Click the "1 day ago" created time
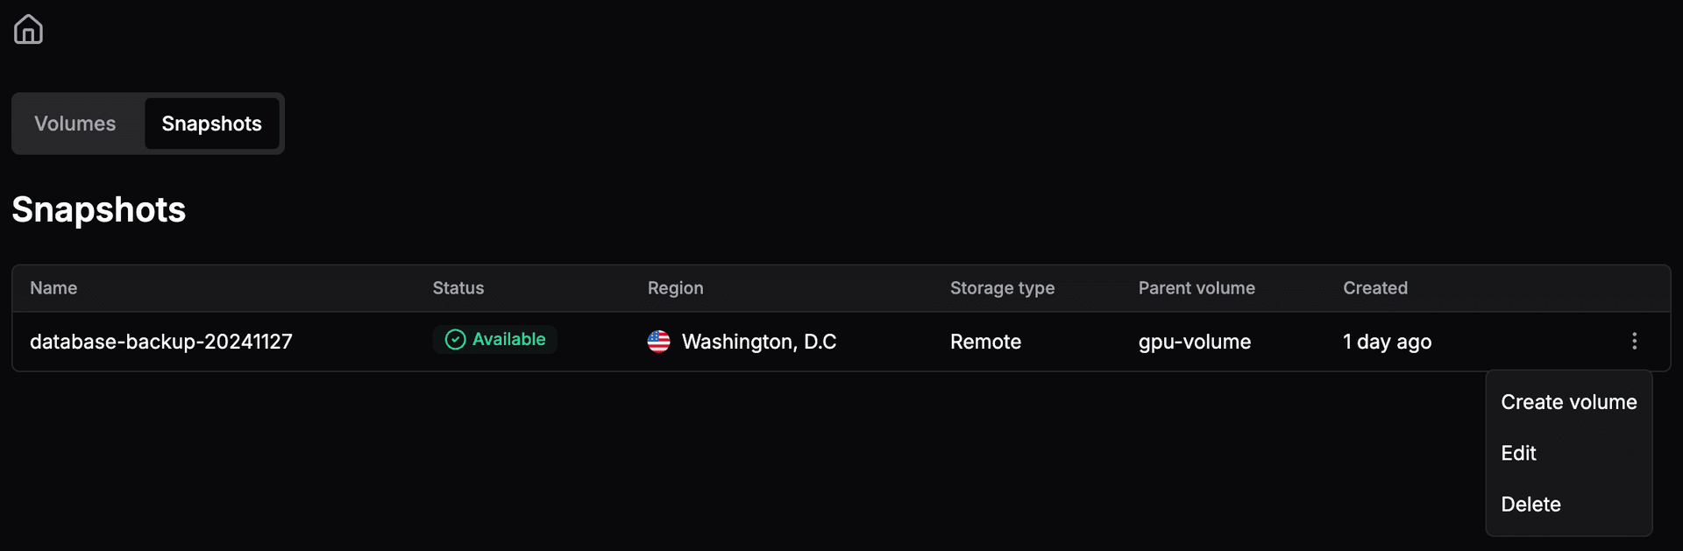The height and width of the screenshot is (551, 1683). coord(1387,342)
